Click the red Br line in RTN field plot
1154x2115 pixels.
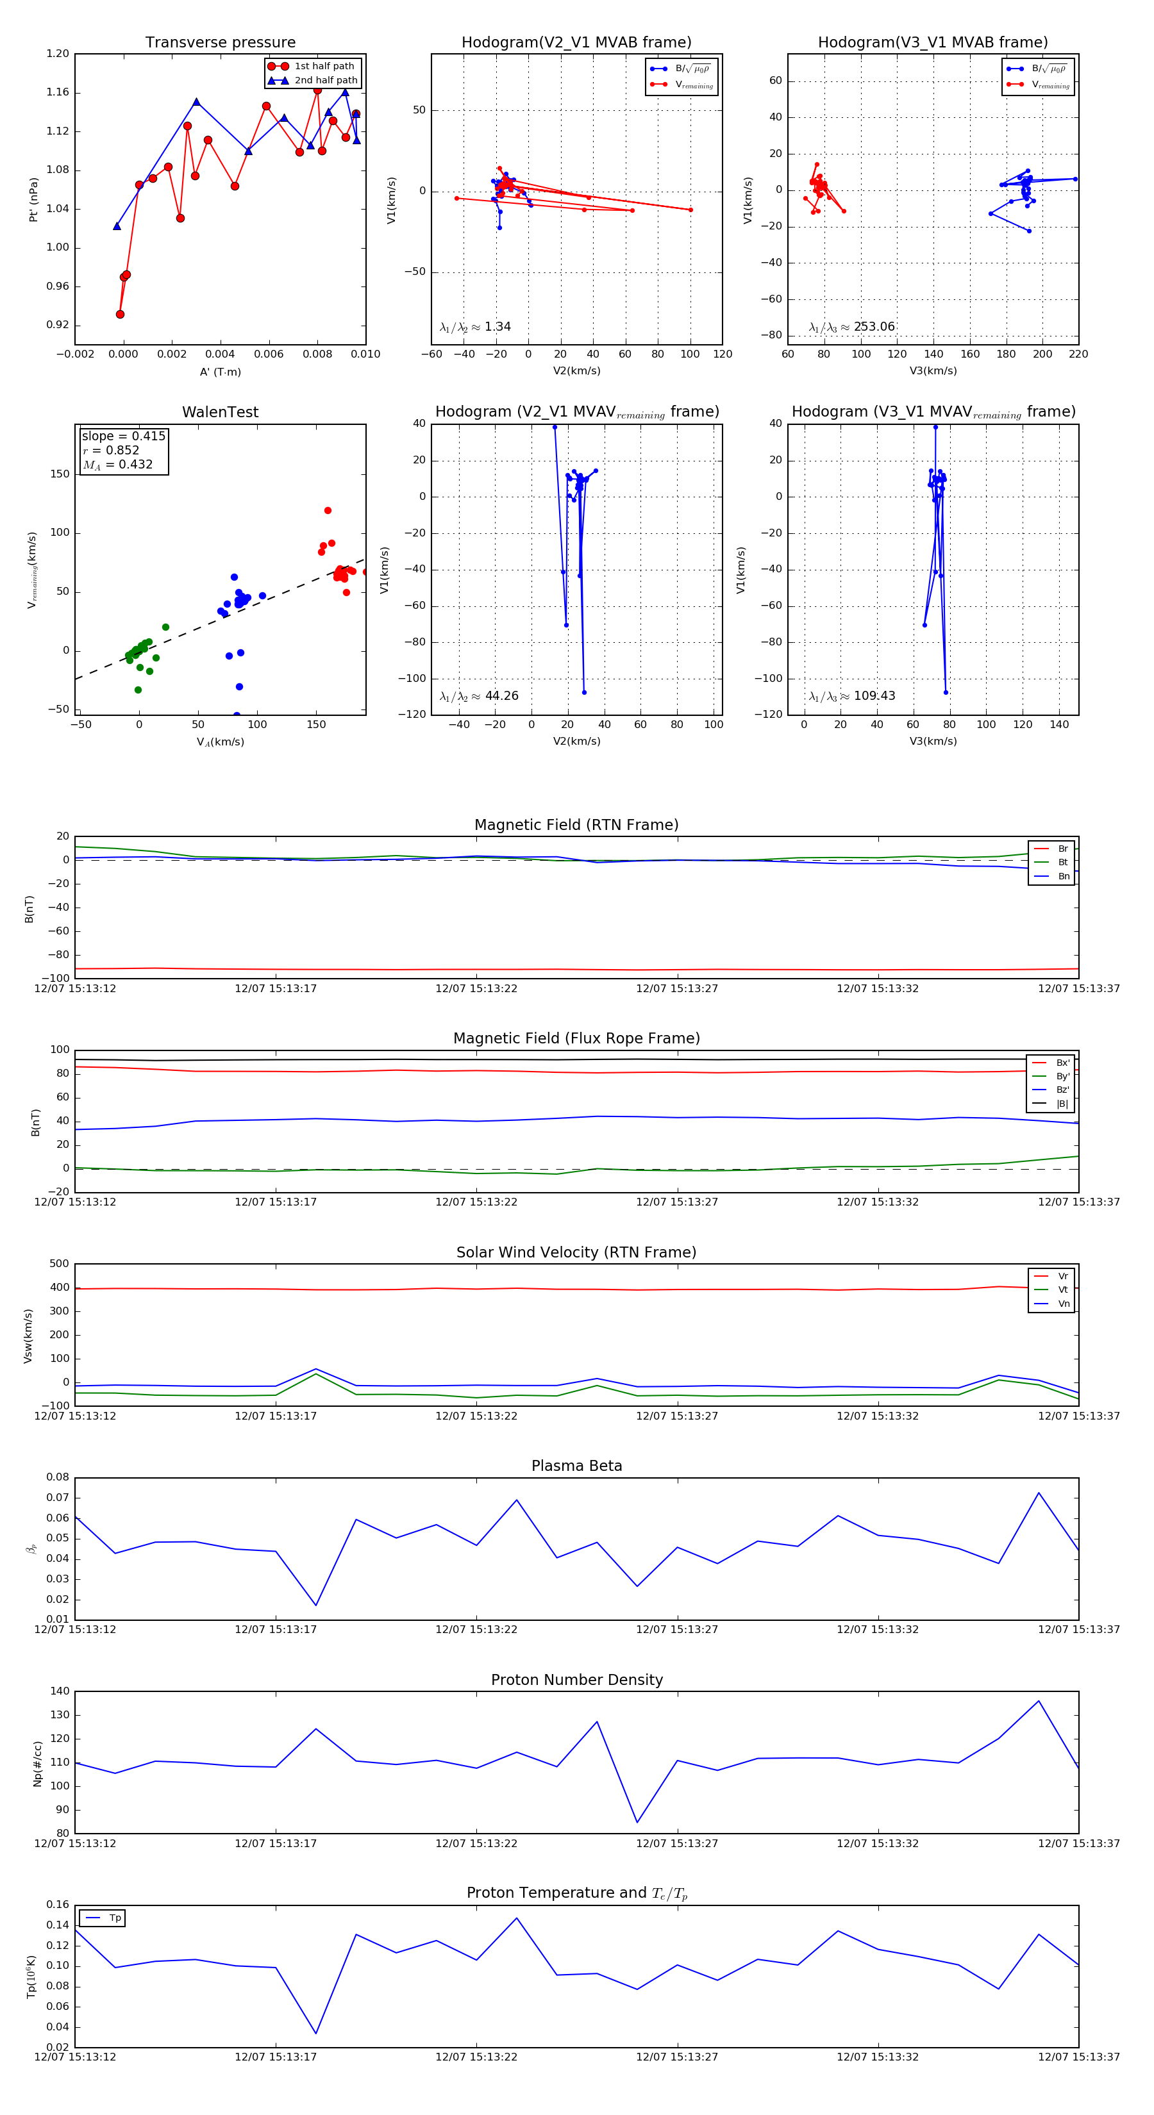576,970
